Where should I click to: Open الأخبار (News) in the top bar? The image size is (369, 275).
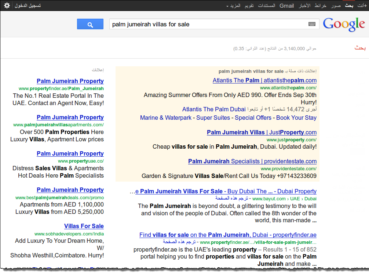click(x=304, y=5)
